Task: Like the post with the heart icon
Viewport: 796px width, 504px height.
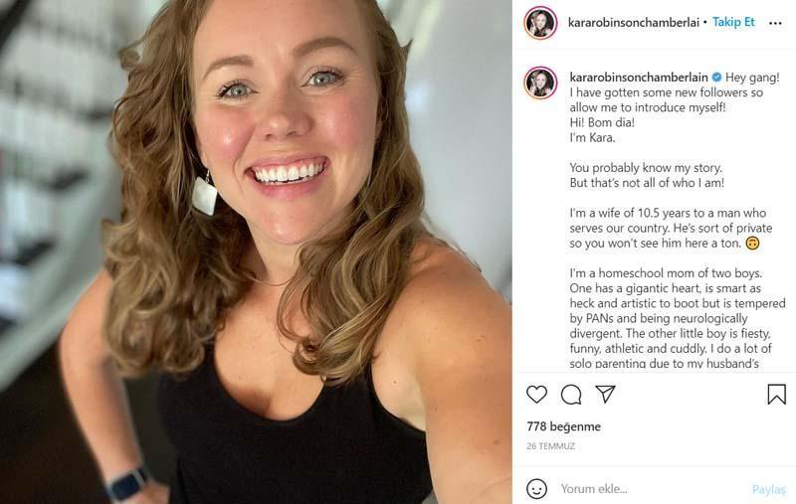Action: [536, 395]
